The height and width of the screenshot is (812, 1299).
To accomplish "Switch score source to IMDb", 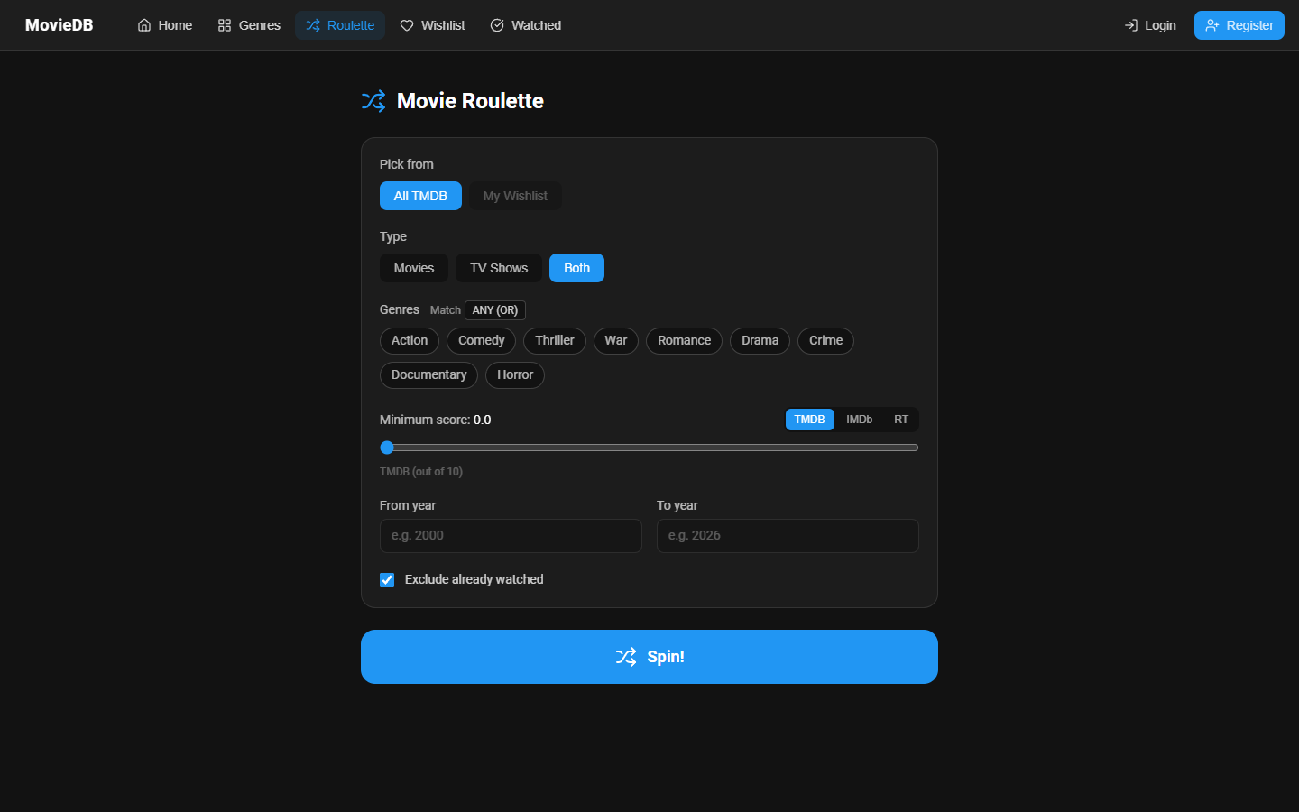I will [x=860, y=420].
